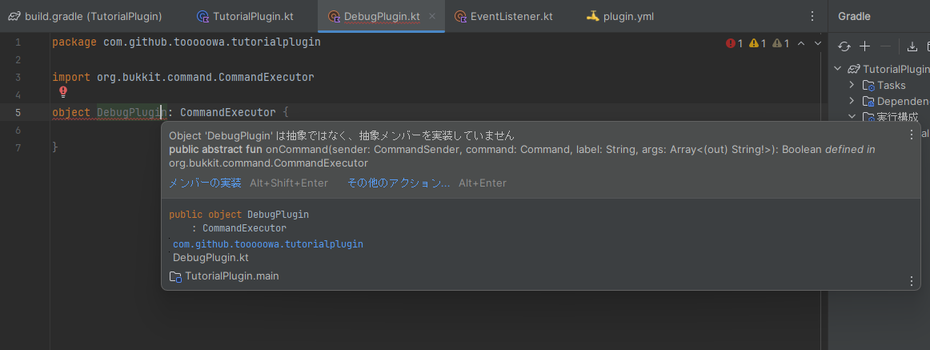The width and height of the screenshot is (930, 350).
Task: Click the CommandExecutor type on line 5
Action: click(228, 112)
